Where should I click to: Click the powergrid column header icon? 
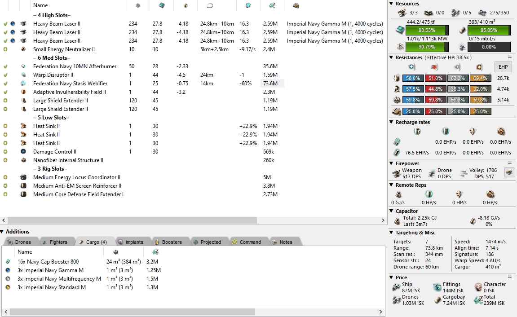pos(138,5)
